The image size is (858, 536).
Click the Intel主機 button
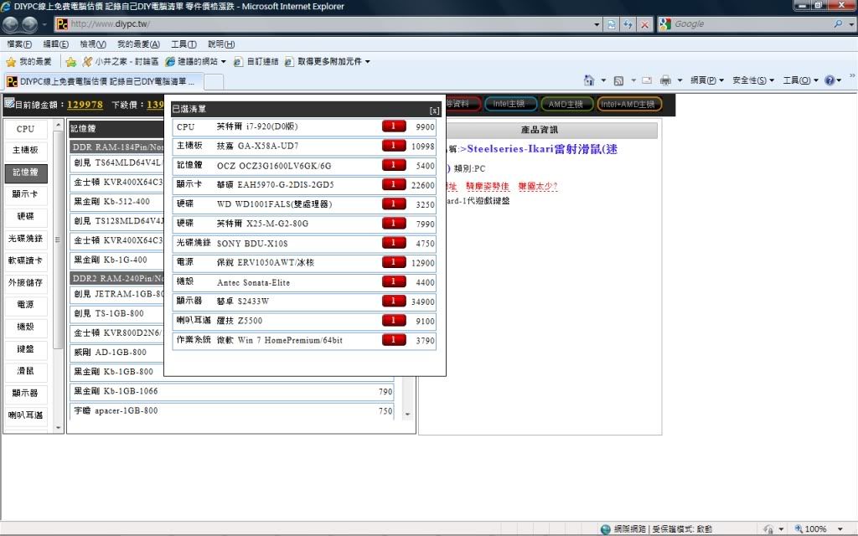[x=509, y=103]
